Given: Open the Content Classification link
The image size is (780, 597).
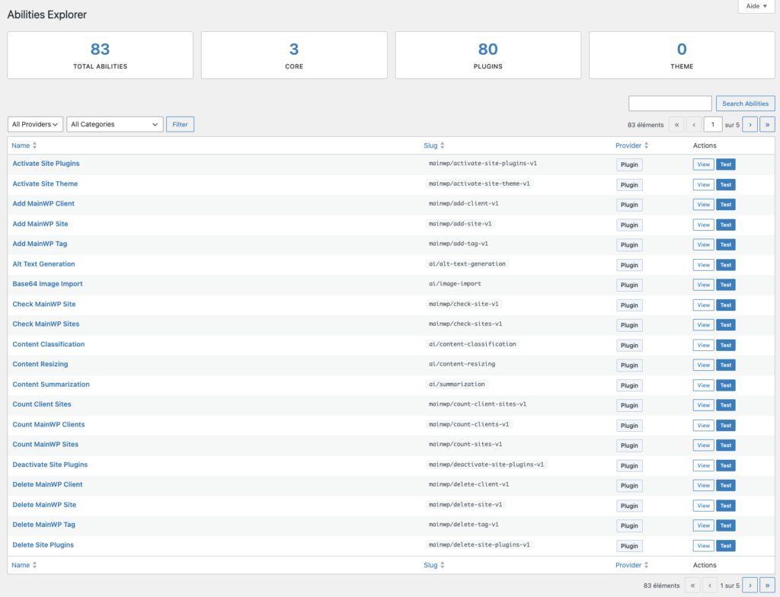Looking at the screenshot, I should click(x=48, y=344).
